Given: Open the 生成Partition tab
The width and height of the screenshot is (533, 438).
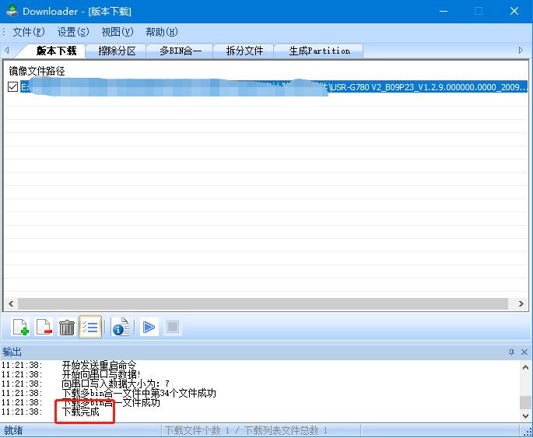Looking at the screenshot, I should tap(319, 51).
